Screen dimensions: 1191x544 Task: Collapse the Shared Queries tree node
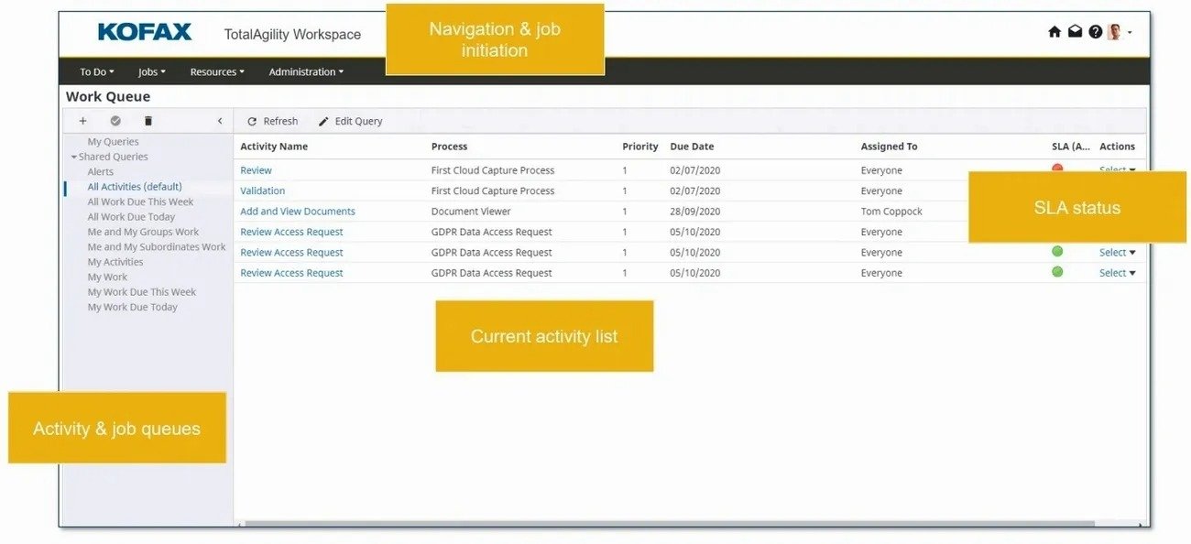tap(74, 157)
